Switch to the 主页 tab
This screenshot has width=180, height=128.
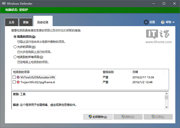coord(11,22)
